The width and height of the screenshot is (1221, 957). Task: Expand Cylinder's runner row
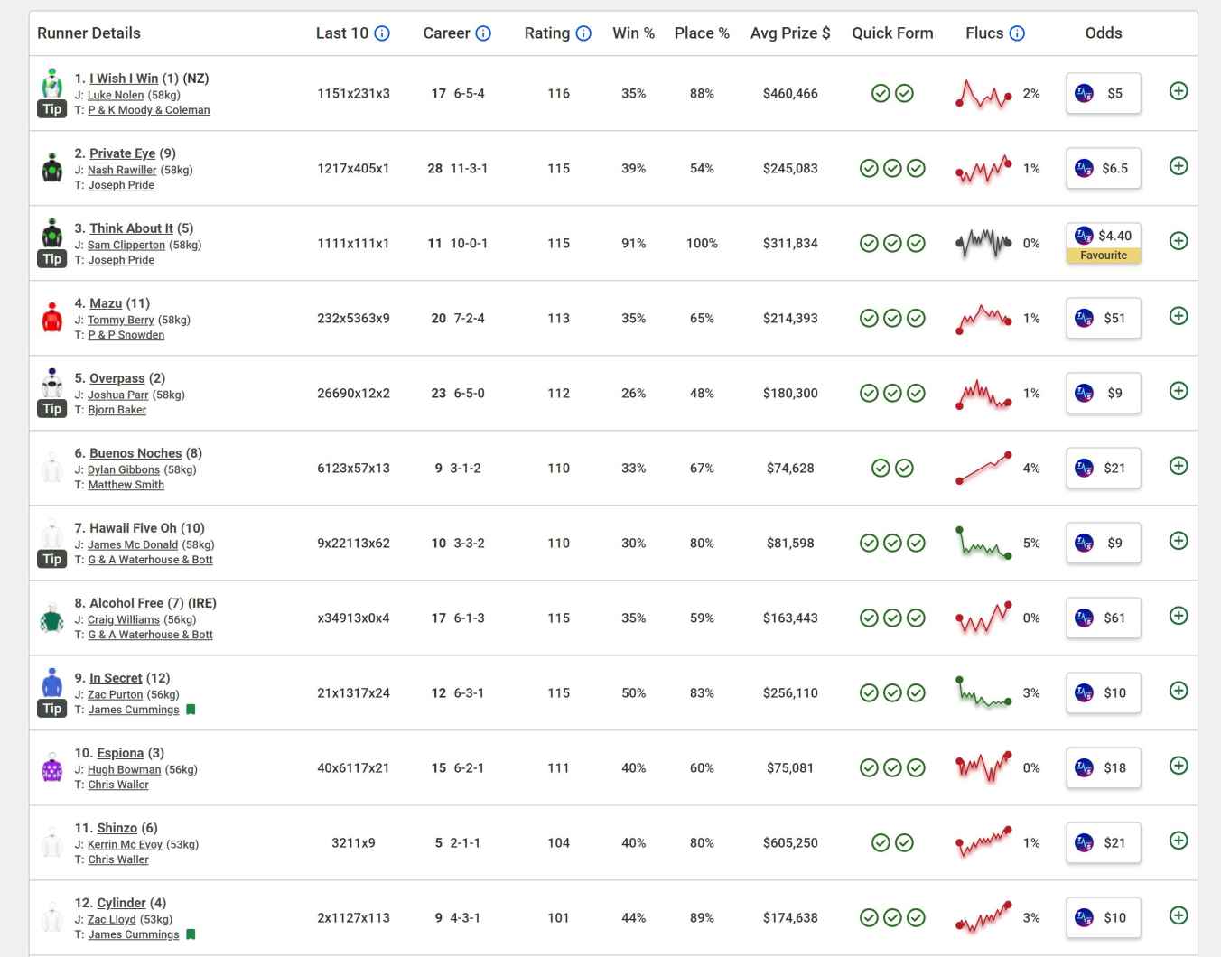point(1179,915)
